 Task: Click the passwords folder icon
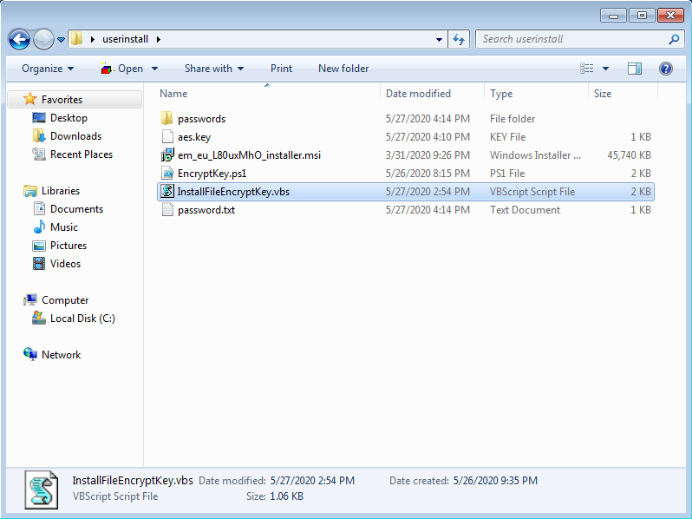pos(167,118)
